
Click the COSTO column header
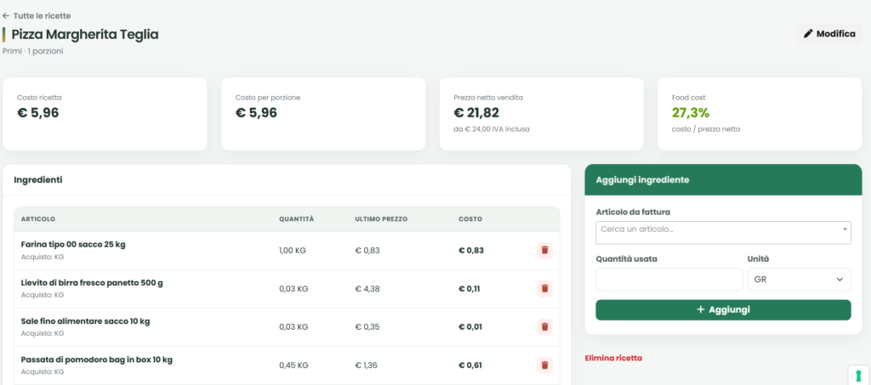pos(470,219)
